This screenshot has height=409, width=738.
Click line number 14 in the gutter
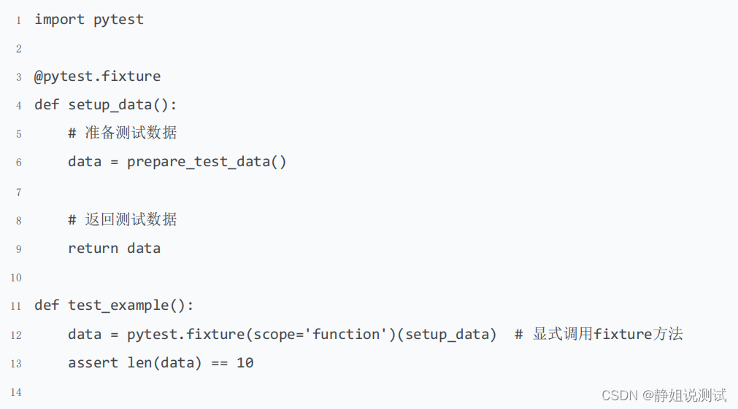click(16, 393)
